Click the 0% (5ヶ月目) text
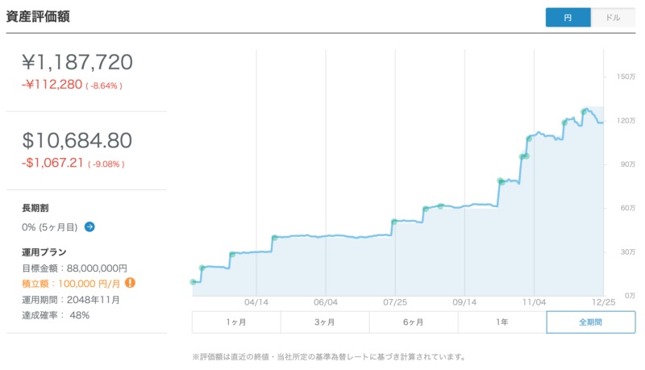Image resolution: width=645 pixels, height=370 pixels. [x=50, y=227]
